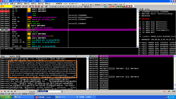Switch to the DiE 0.64 taskbar window
Image resolution: width=176 pixels, height=99 pixels.
(65, 97)
